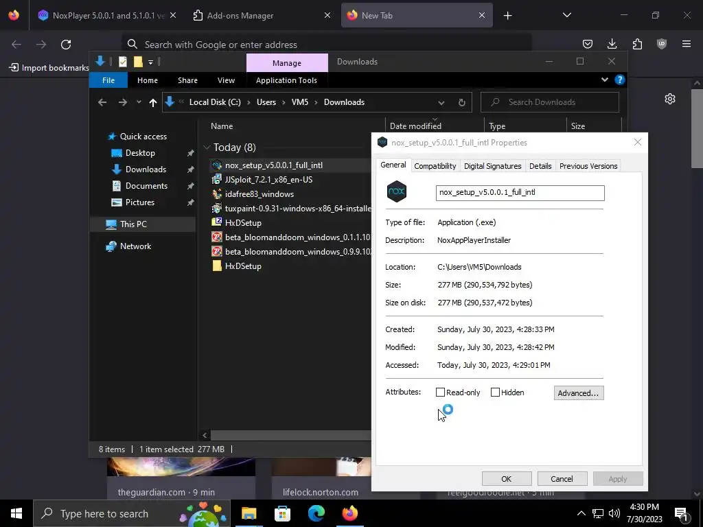Select Network in navigation pane
The image size is (703, 527).
[135, 246]
